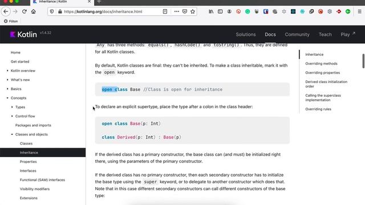Select the Inheritance sidebar item
365x205 pixels.
43,153
